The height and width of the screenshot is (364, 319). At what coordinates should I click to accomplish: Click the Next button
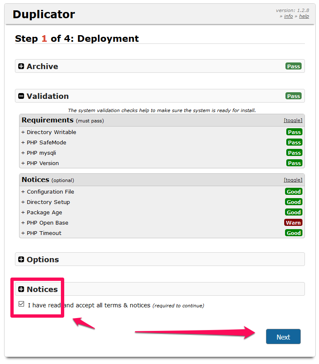pyautogui.click(x=283, y=337)
